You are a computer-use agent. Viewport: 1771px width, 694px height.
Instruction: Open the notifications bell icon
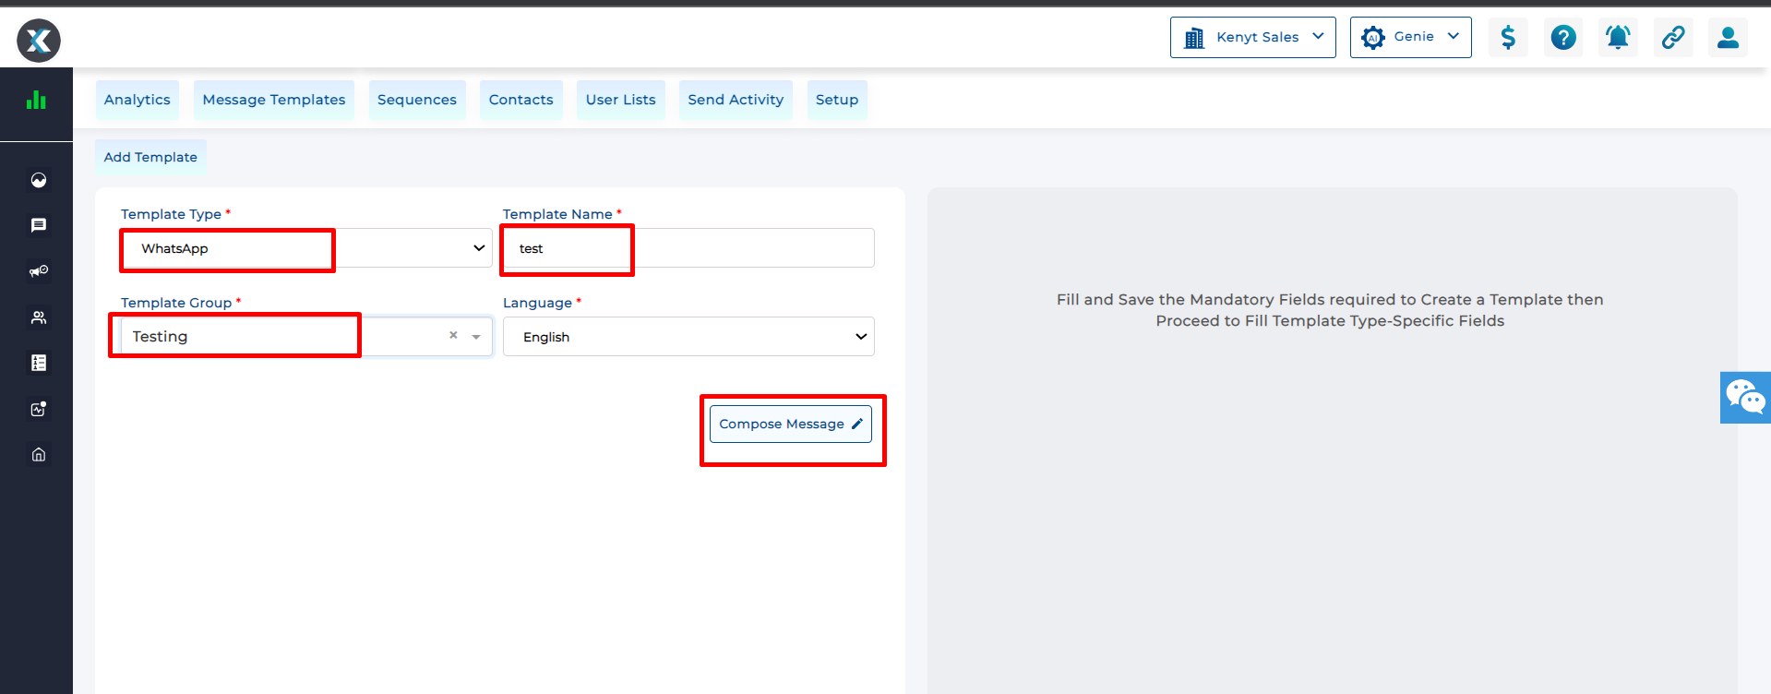[x=1618, y=37]
